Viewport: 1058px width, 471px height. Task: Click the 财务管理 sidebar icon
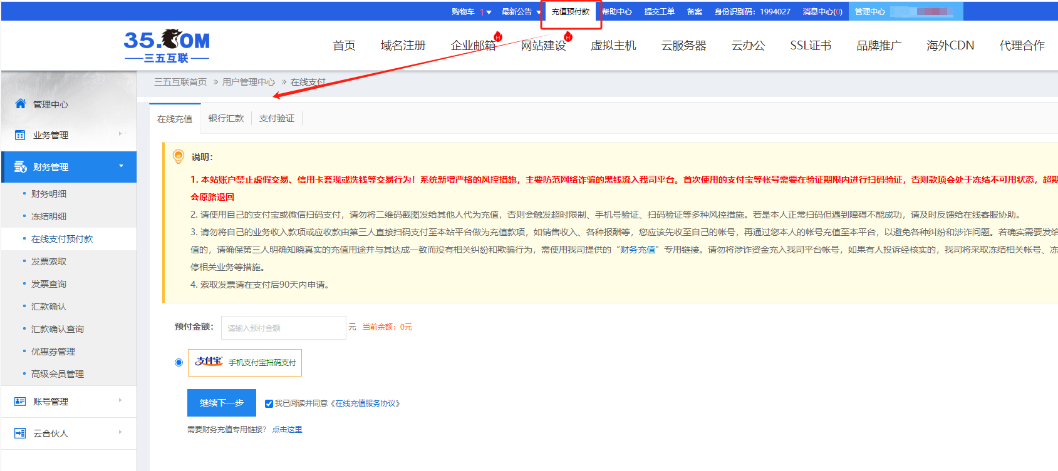20,167
